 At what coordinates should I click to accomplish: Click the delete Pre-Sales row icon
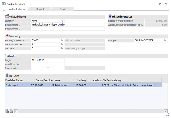point(11,111)
